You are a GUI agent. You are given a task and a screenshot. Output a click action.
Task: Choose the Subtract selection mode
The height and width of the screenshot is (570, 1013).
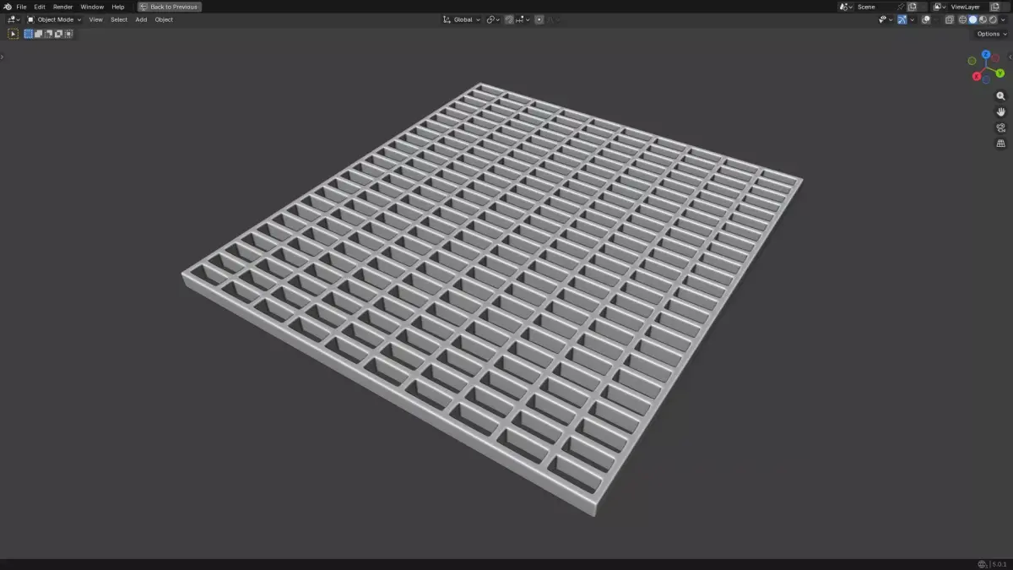[x=48, y=34]
